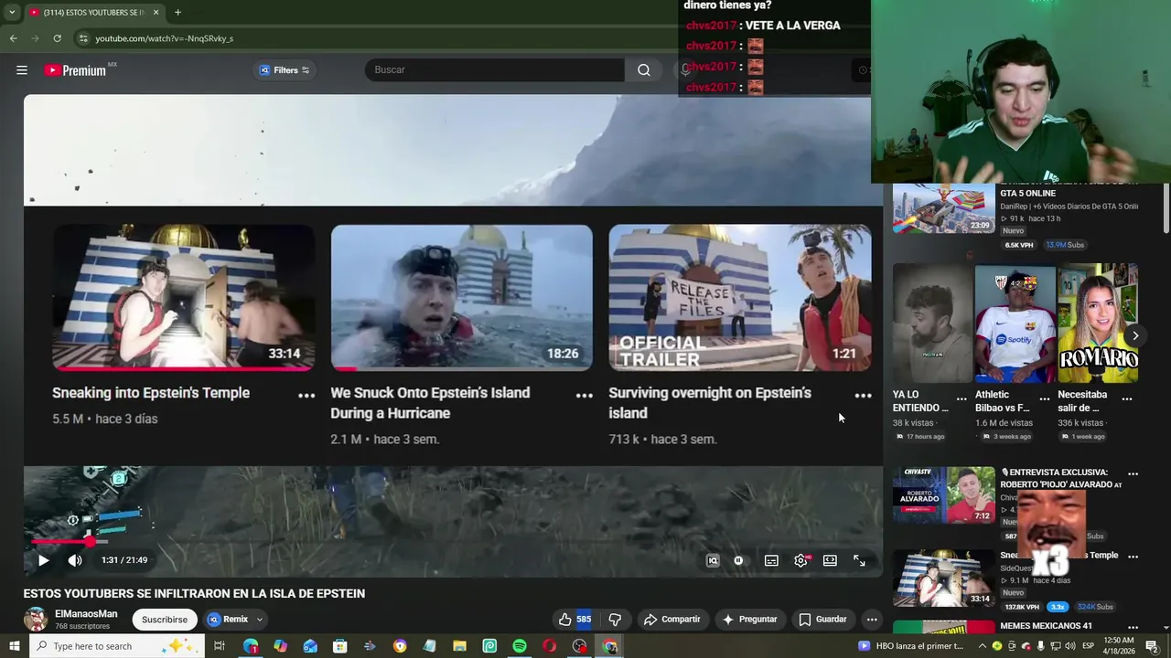Subscribe with the Suscribirse button
1171x658 pixels.
[165, 620]
